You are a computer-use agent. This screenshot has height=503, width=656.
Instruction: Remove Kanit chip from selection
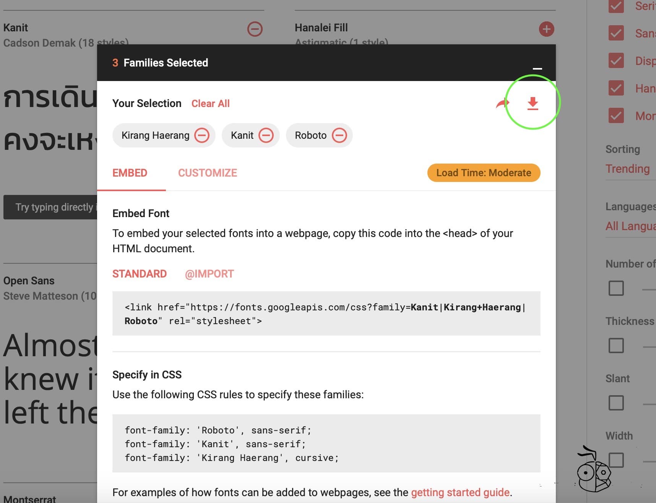click(266, 135)
